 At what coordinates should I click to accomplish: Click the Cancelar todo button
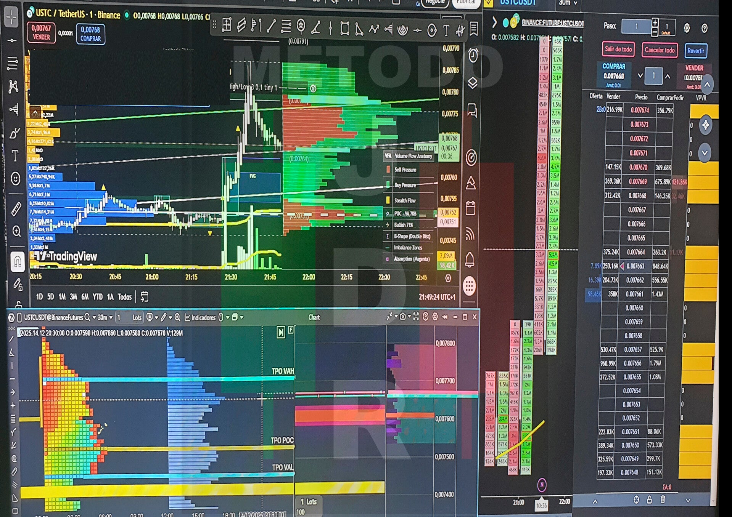click(660, 50)
